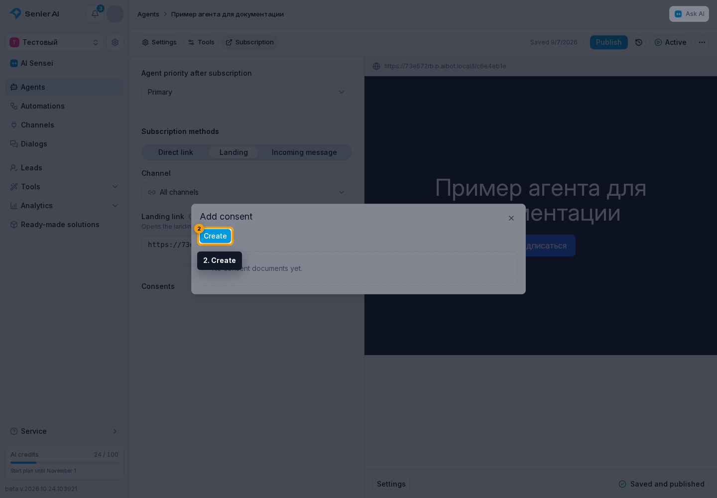The image size is (717, 498).
Task: Expand the Tools sidebar menu
Action: point(65,187)
